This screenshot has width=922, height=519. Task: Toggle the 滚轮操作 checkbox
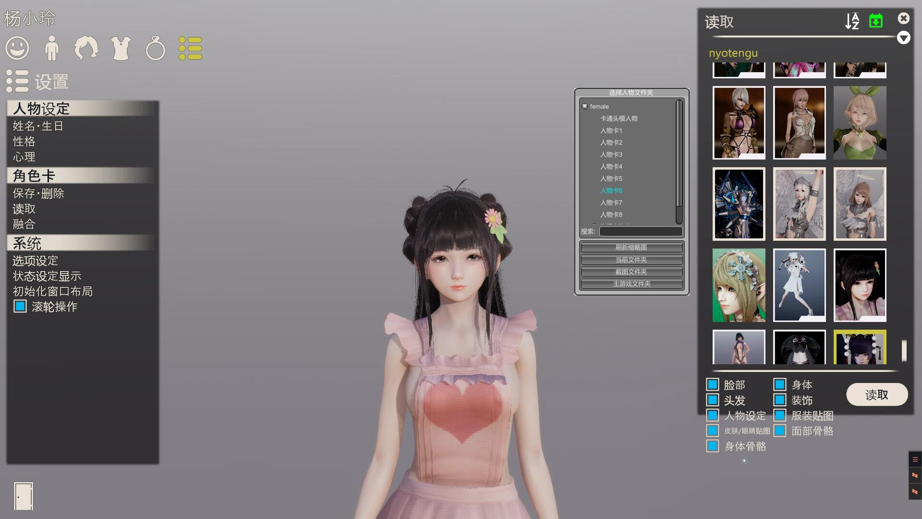(20, 307)
